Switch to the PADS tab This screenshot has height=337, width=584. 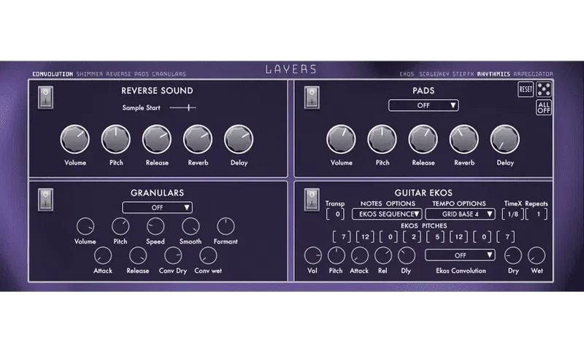(x=142, y=74)
